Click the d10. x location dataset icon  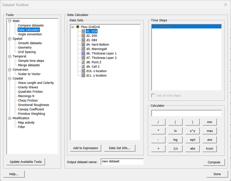83,71
